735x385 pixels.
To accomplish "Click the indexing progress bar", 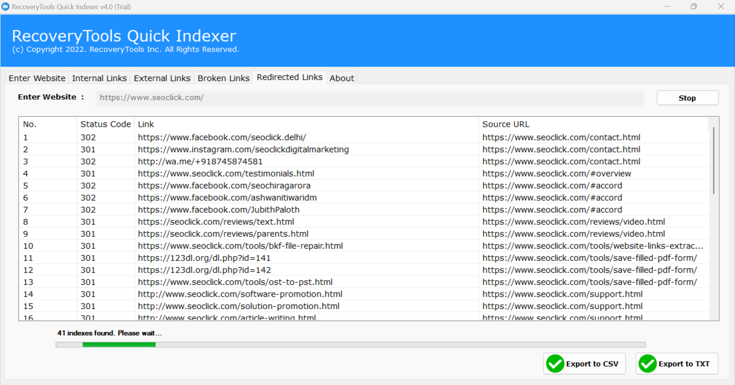I will pos(351,345).
